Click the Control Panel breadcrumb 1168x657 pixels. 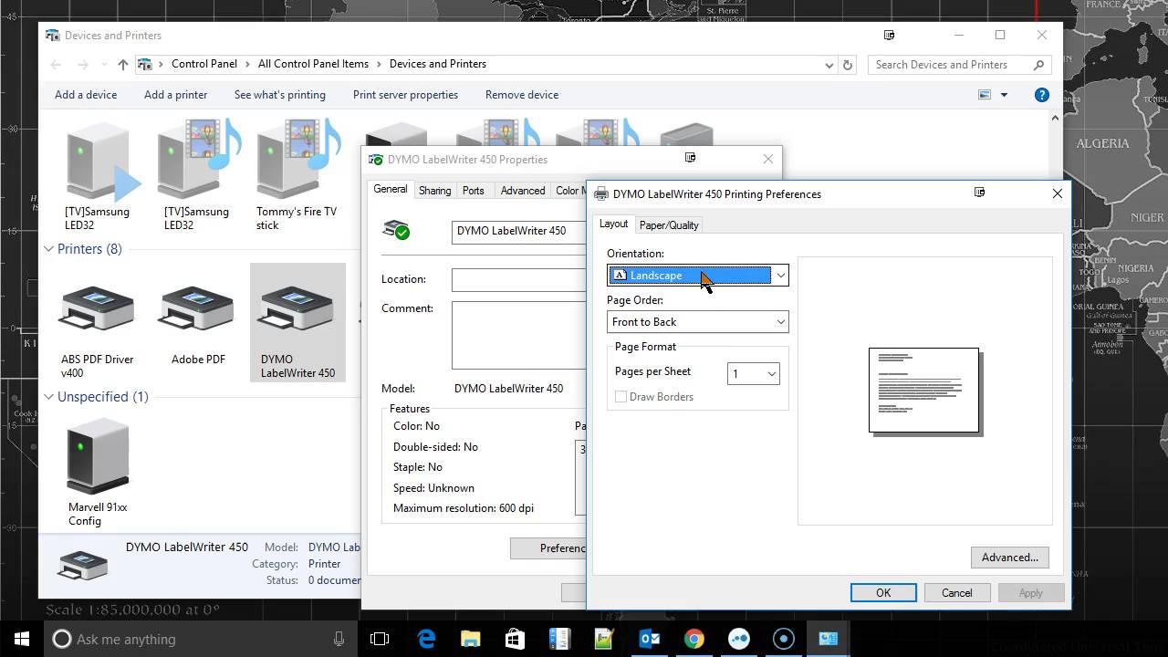click(x=204, y=64)
